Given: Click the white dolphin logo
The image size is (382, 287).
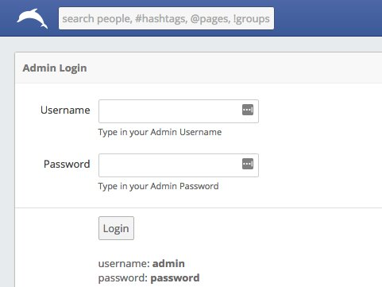Looking at the screenshot, I should pyautogui.click(x=33, y=18).
